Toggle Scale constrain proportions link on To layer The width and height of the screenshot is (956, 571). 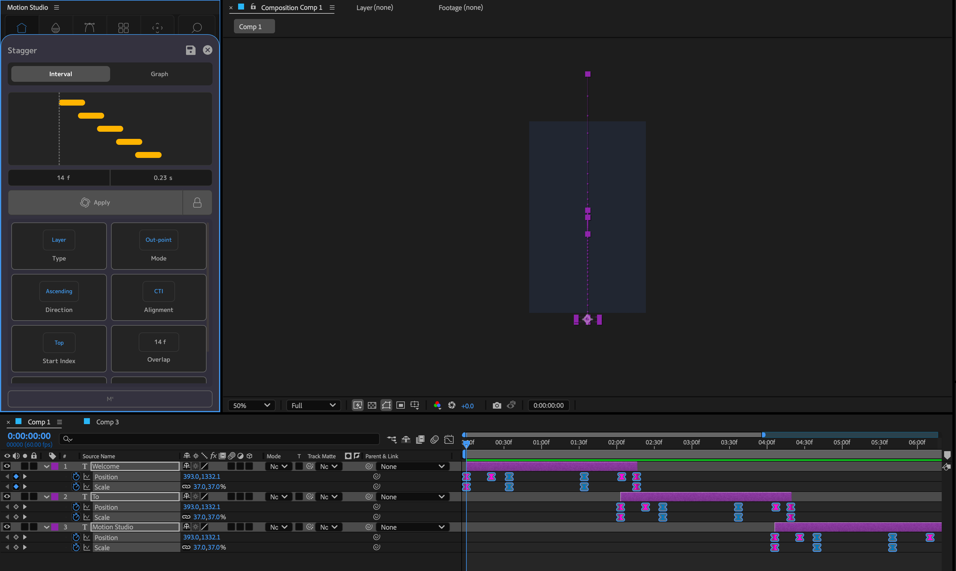[186, 517]
